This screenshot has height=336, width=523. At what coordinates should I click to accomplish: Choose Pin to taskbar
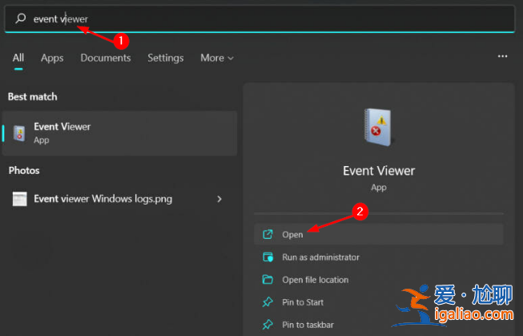(308, 325)
